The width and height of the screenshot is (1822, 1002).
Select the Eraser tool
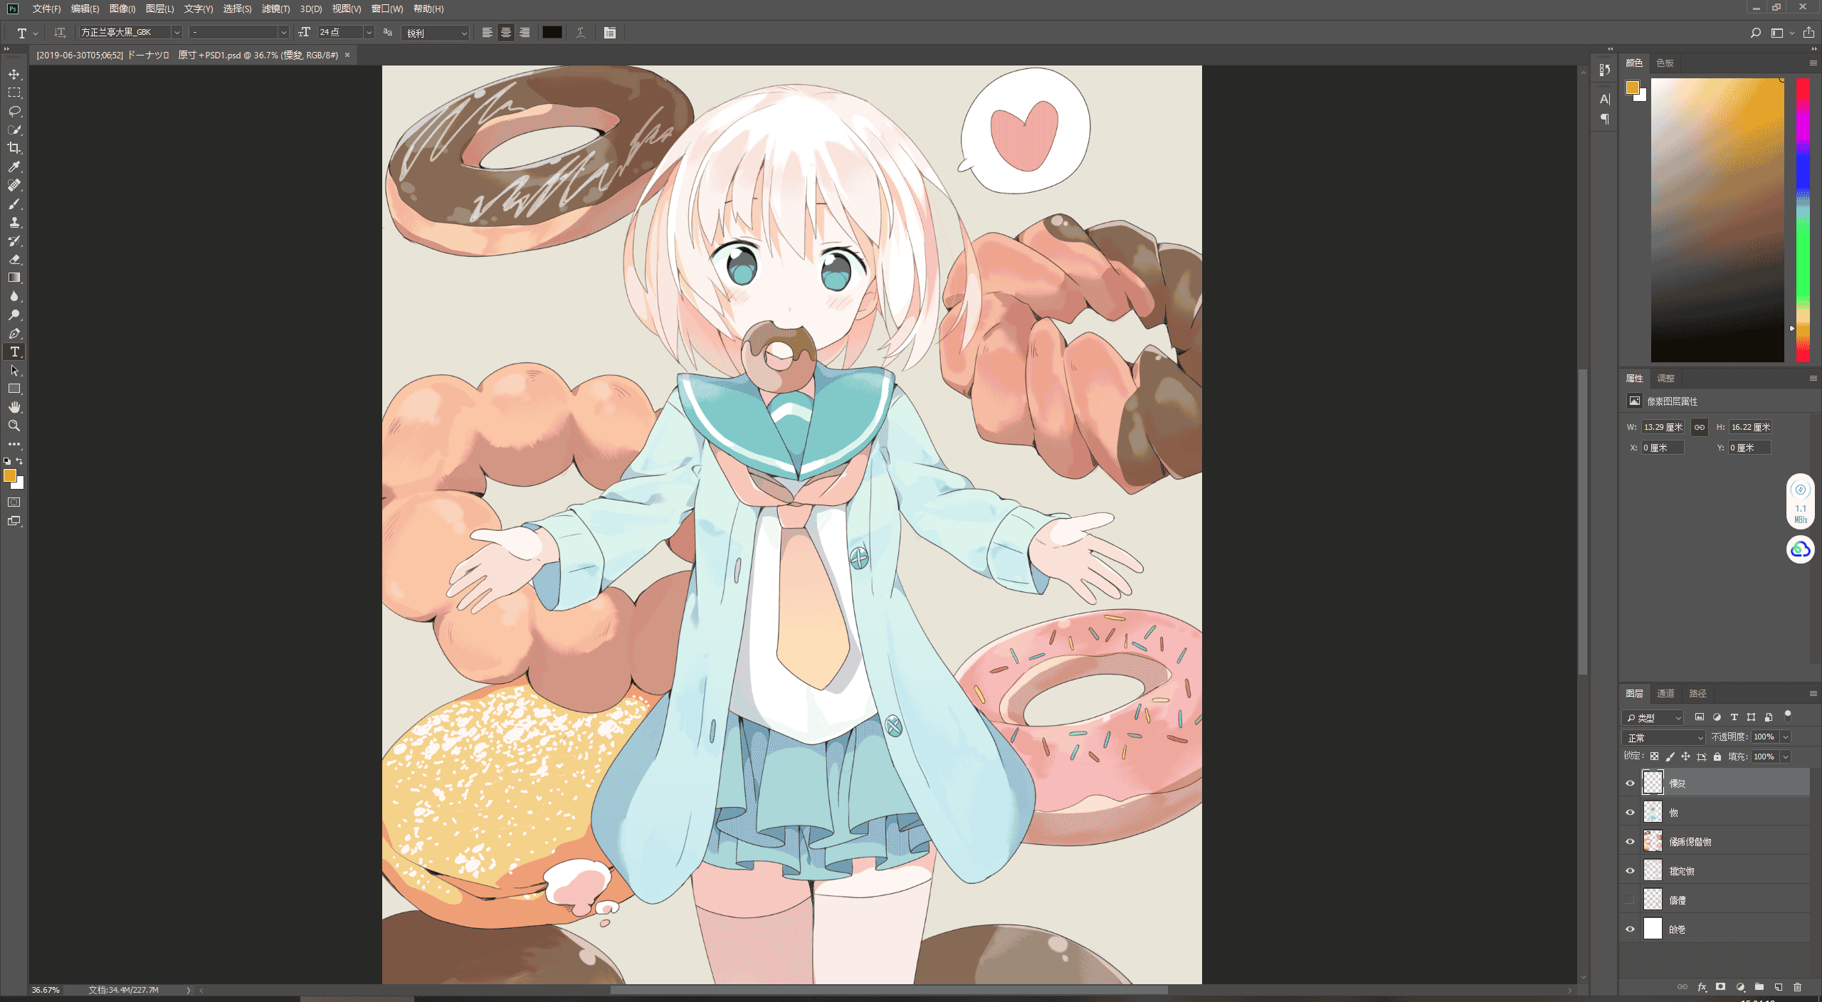[14, 260]
